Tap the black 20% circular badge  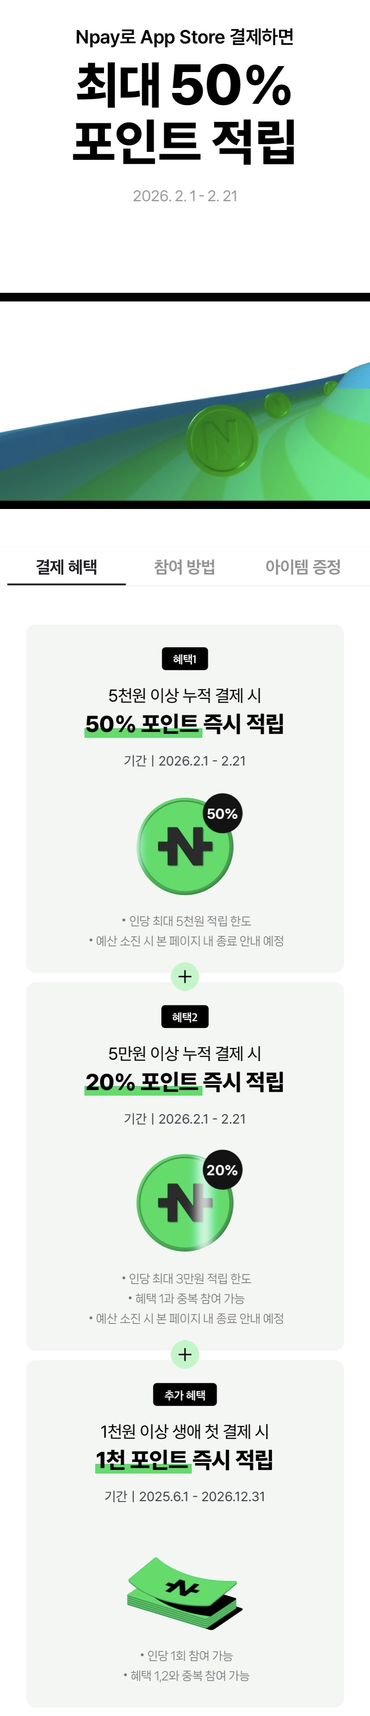point(222,1170)
